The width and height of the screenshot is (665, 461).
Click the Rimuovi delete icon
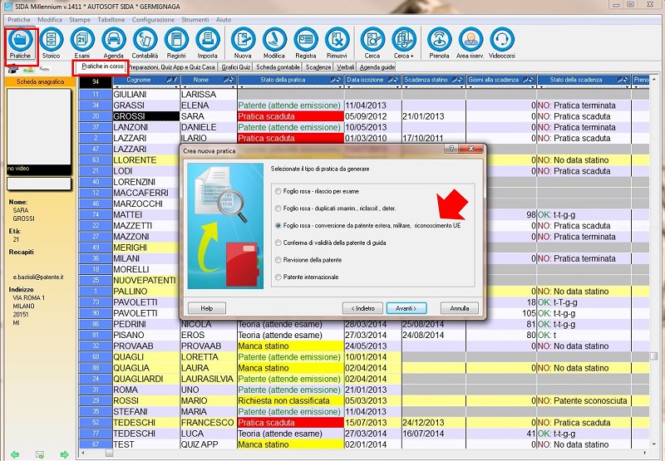(336, 42)
